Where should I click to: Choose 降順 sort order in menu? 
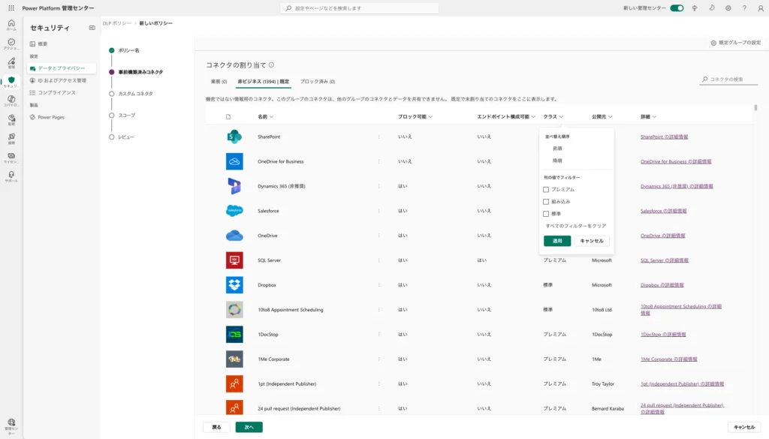coord(557,161)
